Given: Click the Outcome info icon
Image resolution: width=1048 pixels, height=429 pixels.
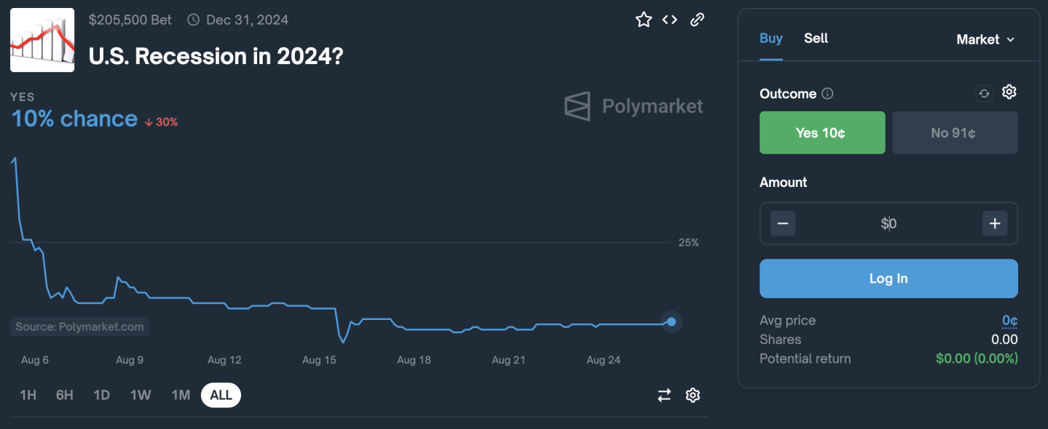Looking at the screenshot, I should click(x=827, y=94).
